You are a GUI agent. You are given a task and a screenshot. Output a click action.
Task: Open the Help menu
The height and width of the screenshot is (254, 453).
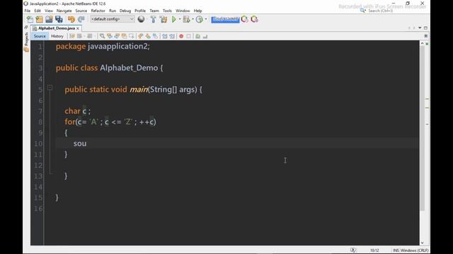198,11
